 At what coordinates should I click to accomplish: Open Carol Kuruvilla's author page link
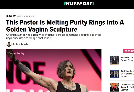pyautogui.click(x=20, y=44)
